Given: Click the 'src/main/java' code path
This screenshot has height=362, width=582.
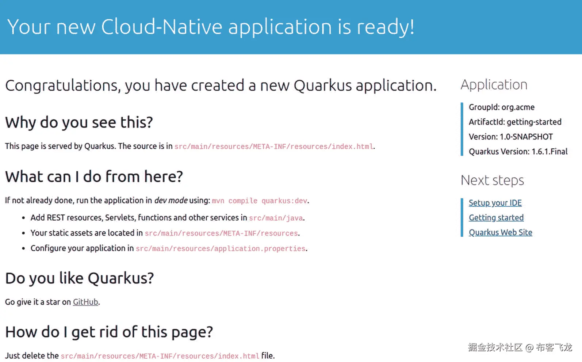Looking at the screenshot, I should [276, 218].
